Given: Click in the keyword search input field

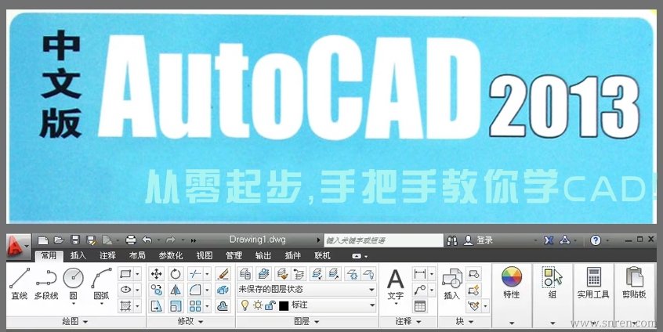Looking at the screenshot, I should point(383,240).
